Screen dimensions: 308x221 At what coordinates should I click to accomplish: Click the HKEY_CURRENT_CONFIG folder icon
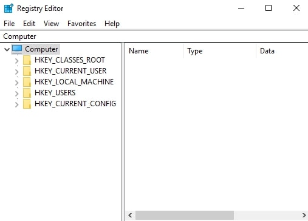(x=27, y=104)
